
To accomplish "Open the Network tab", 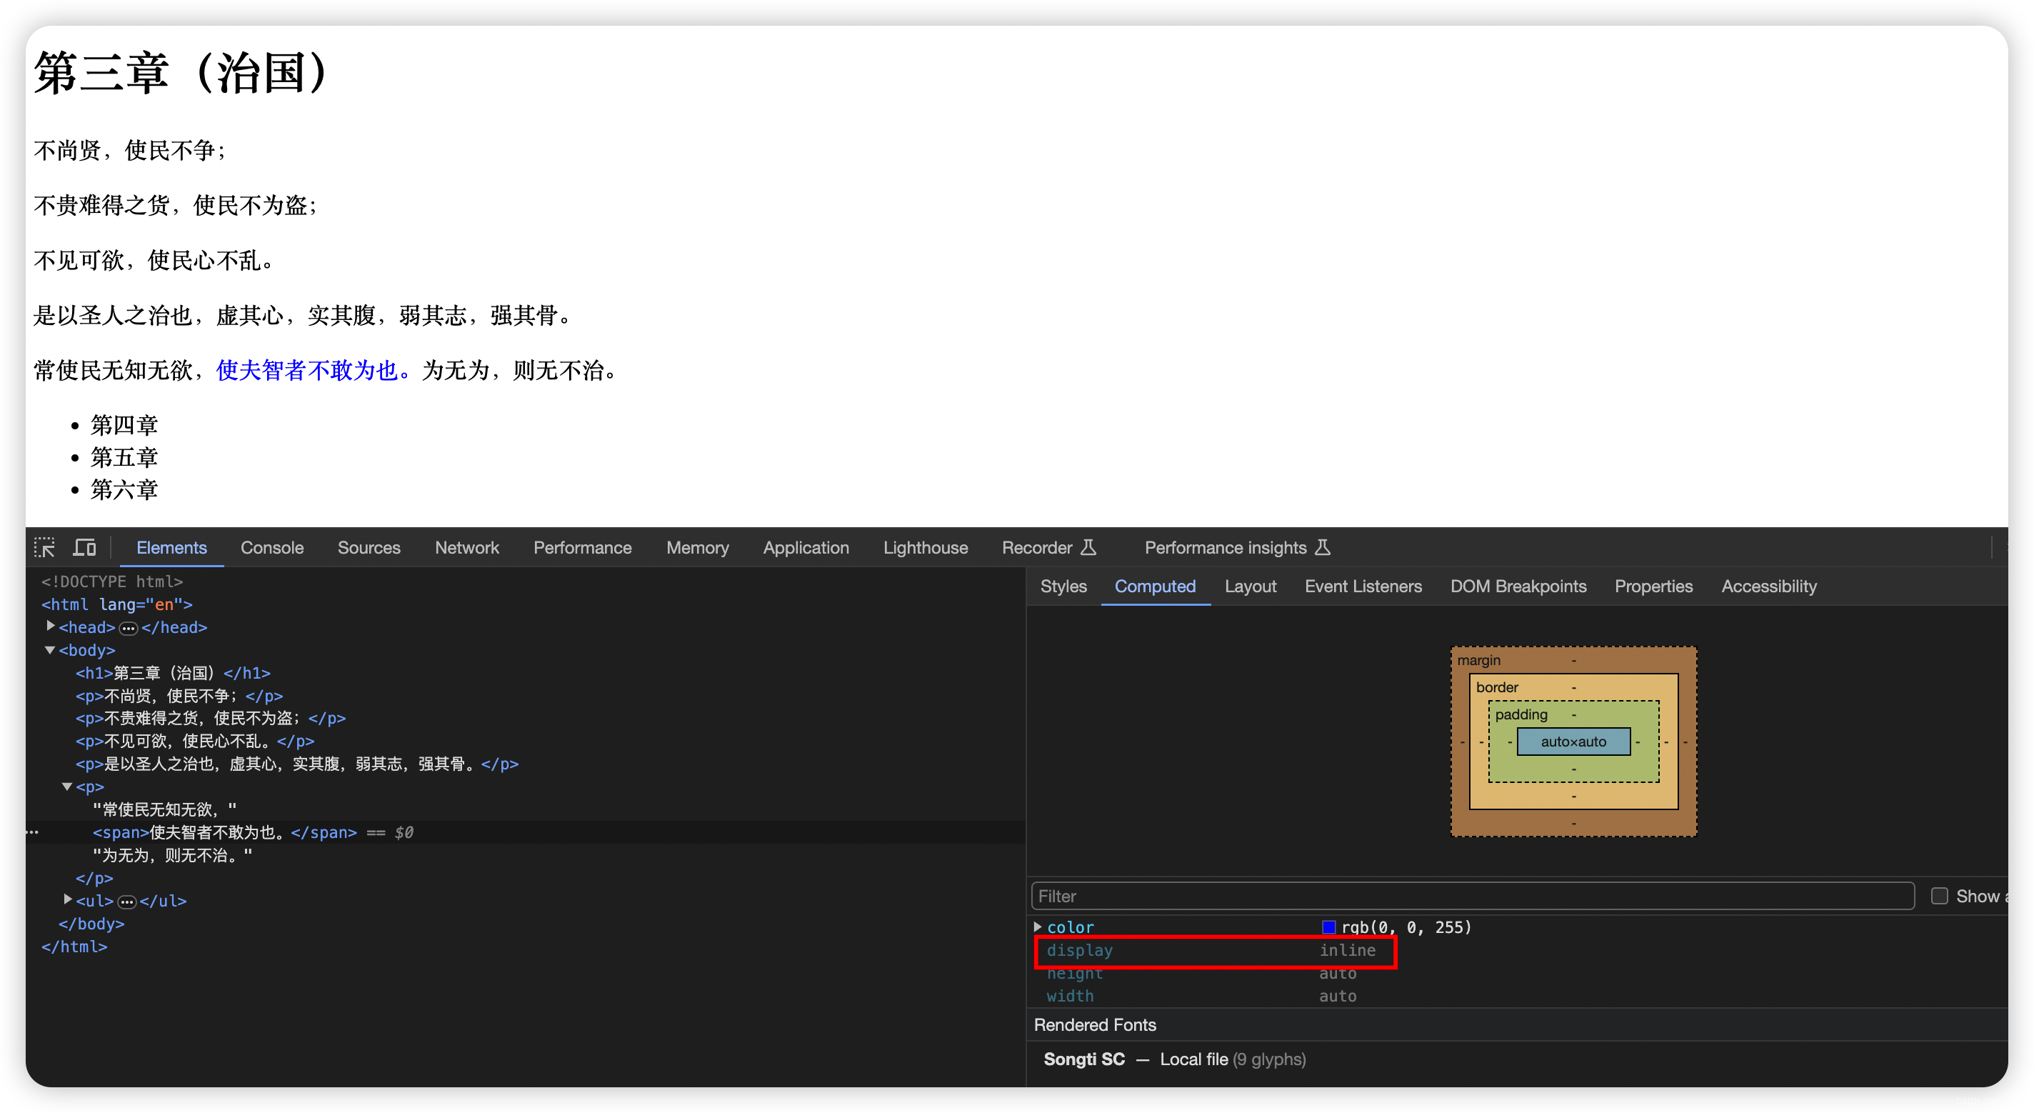I will click(x=466, y=547).
